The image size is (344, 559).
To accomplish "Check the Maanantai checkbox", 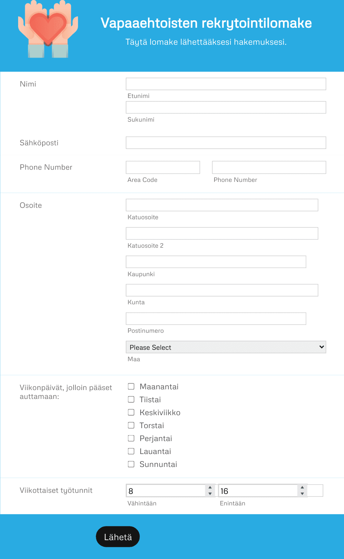I will click(131, 386).
